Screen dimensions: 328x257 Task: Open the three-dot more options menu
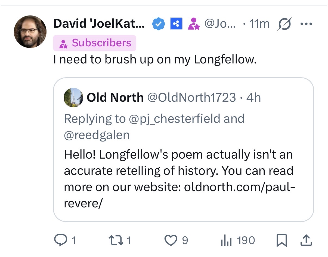click(x=306, y=24)
